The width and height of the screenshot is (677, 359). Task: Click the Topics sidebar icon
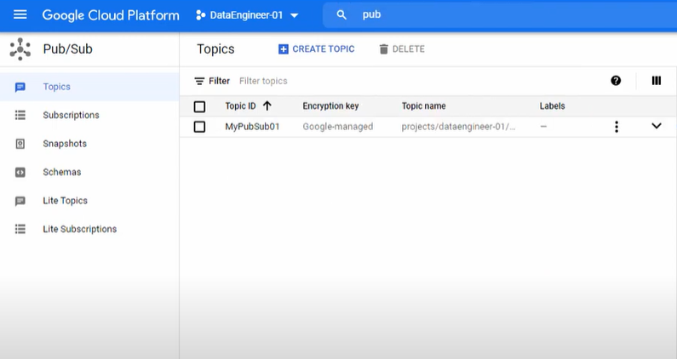(20, 87)
